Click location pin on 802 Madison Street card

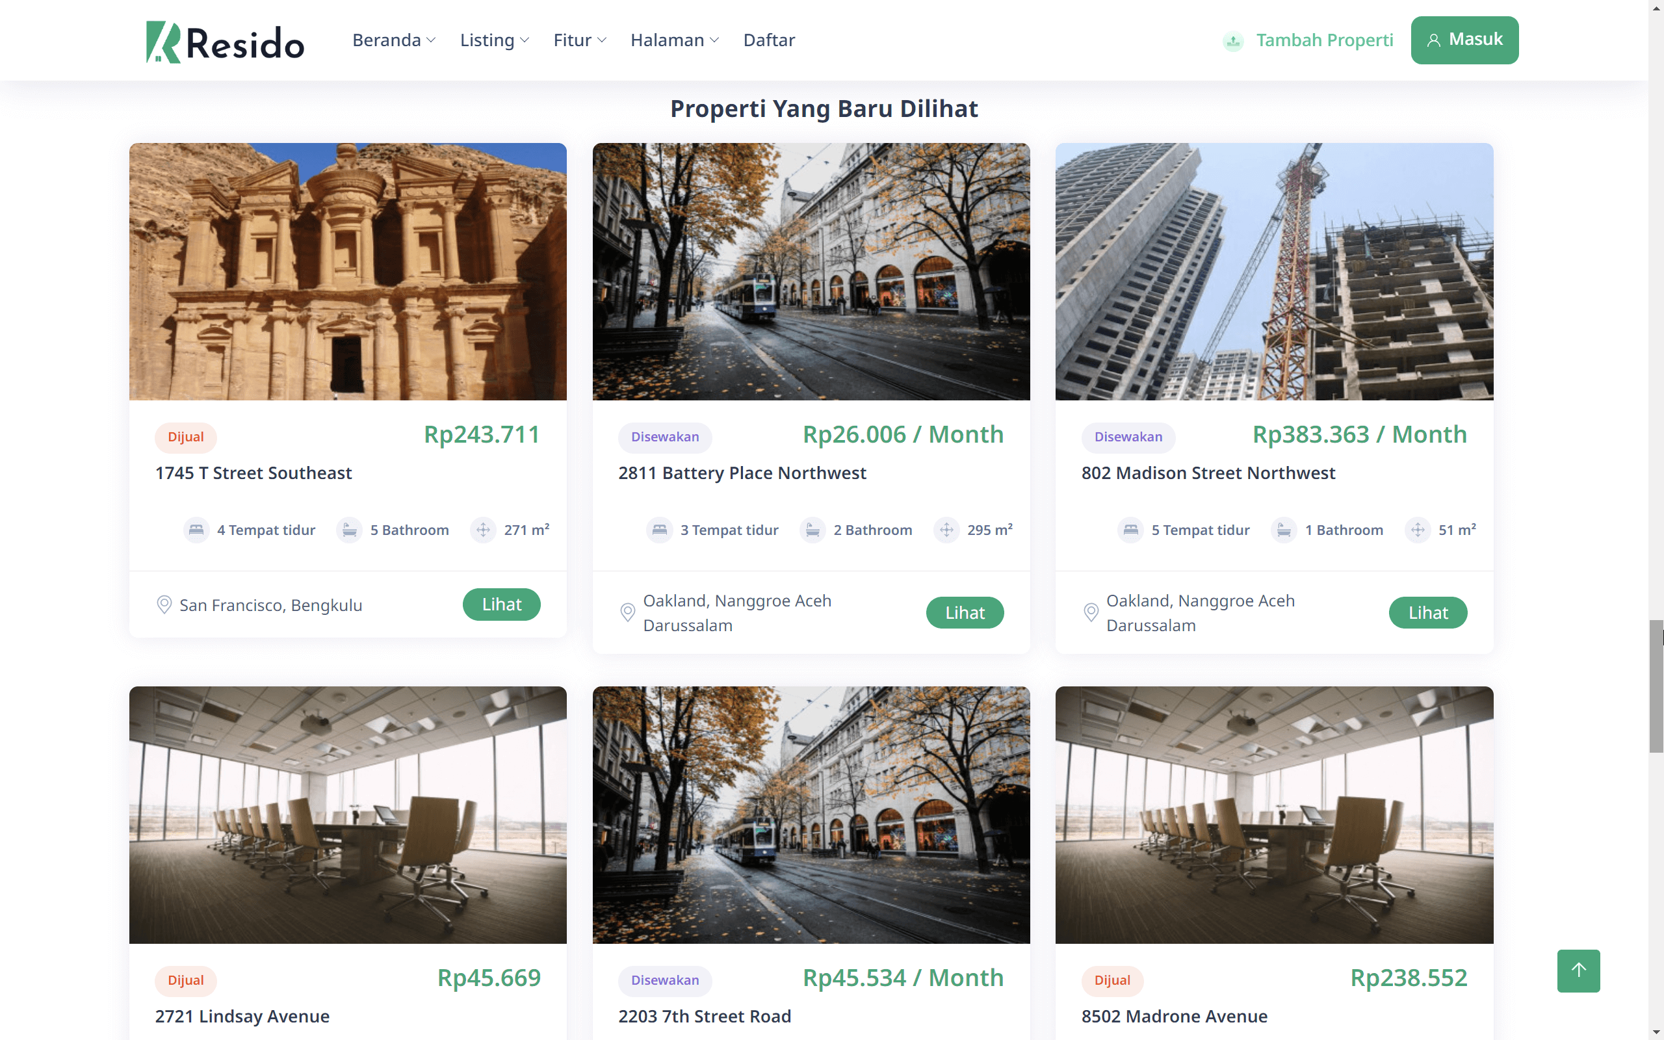click(1091, 612)
